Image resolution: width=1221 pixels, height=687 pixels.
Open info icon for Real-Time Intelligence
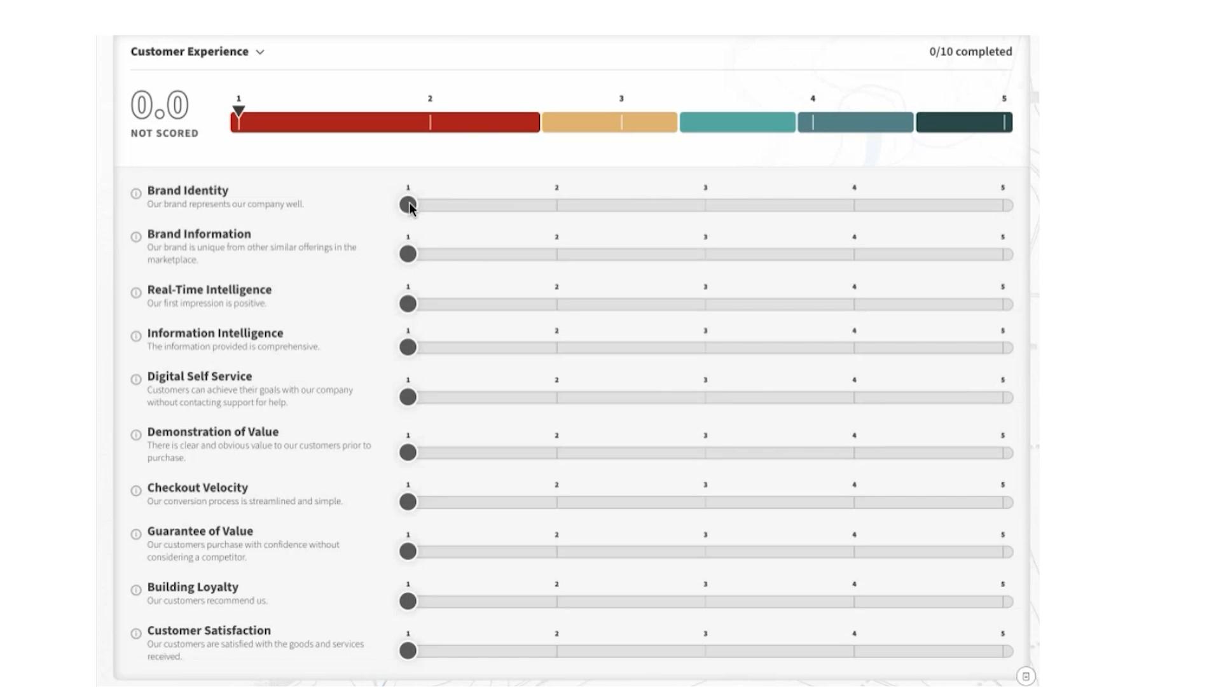point(136,293)
